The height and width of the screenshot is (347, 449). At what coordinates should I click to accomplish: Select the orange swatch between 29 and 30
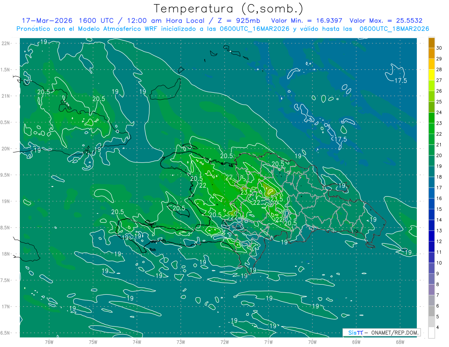click(x=432, y=54)
